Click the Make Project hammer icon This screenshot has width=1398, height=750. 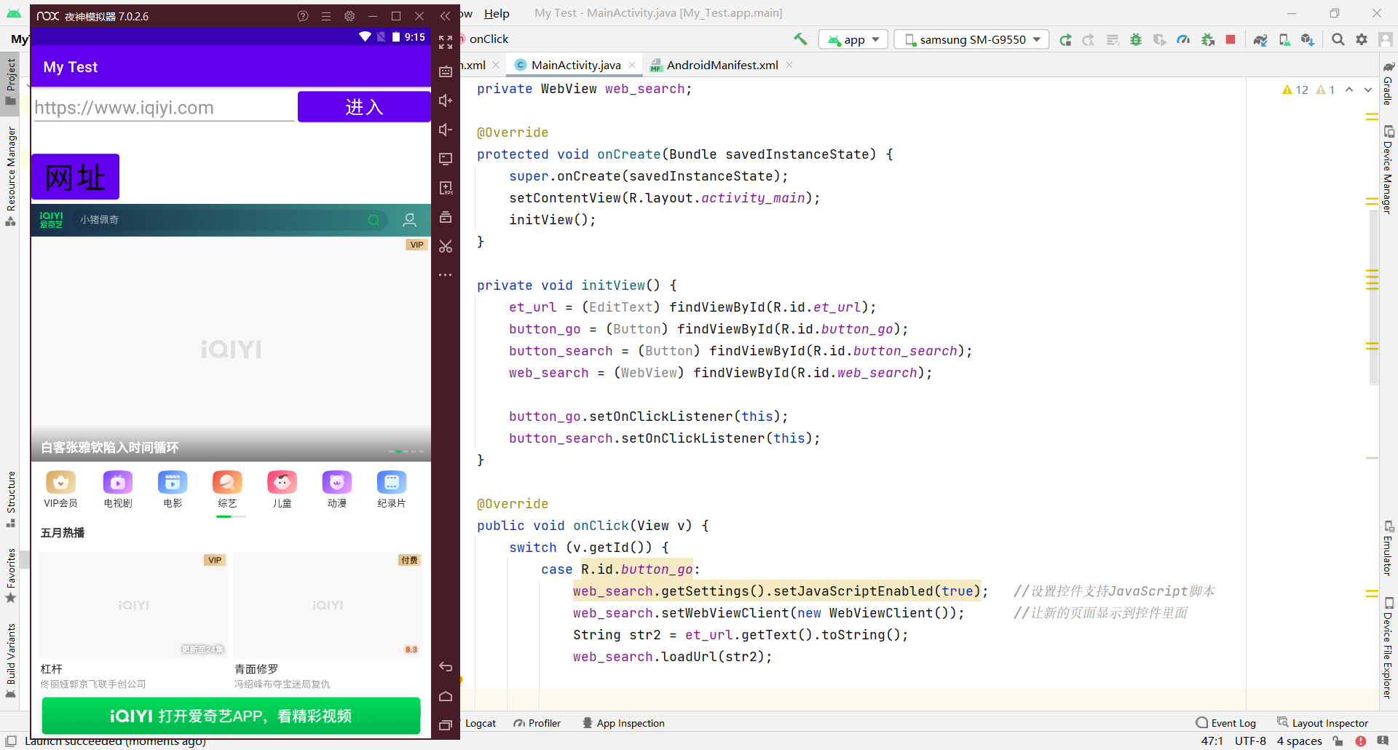tap(800, 39)
